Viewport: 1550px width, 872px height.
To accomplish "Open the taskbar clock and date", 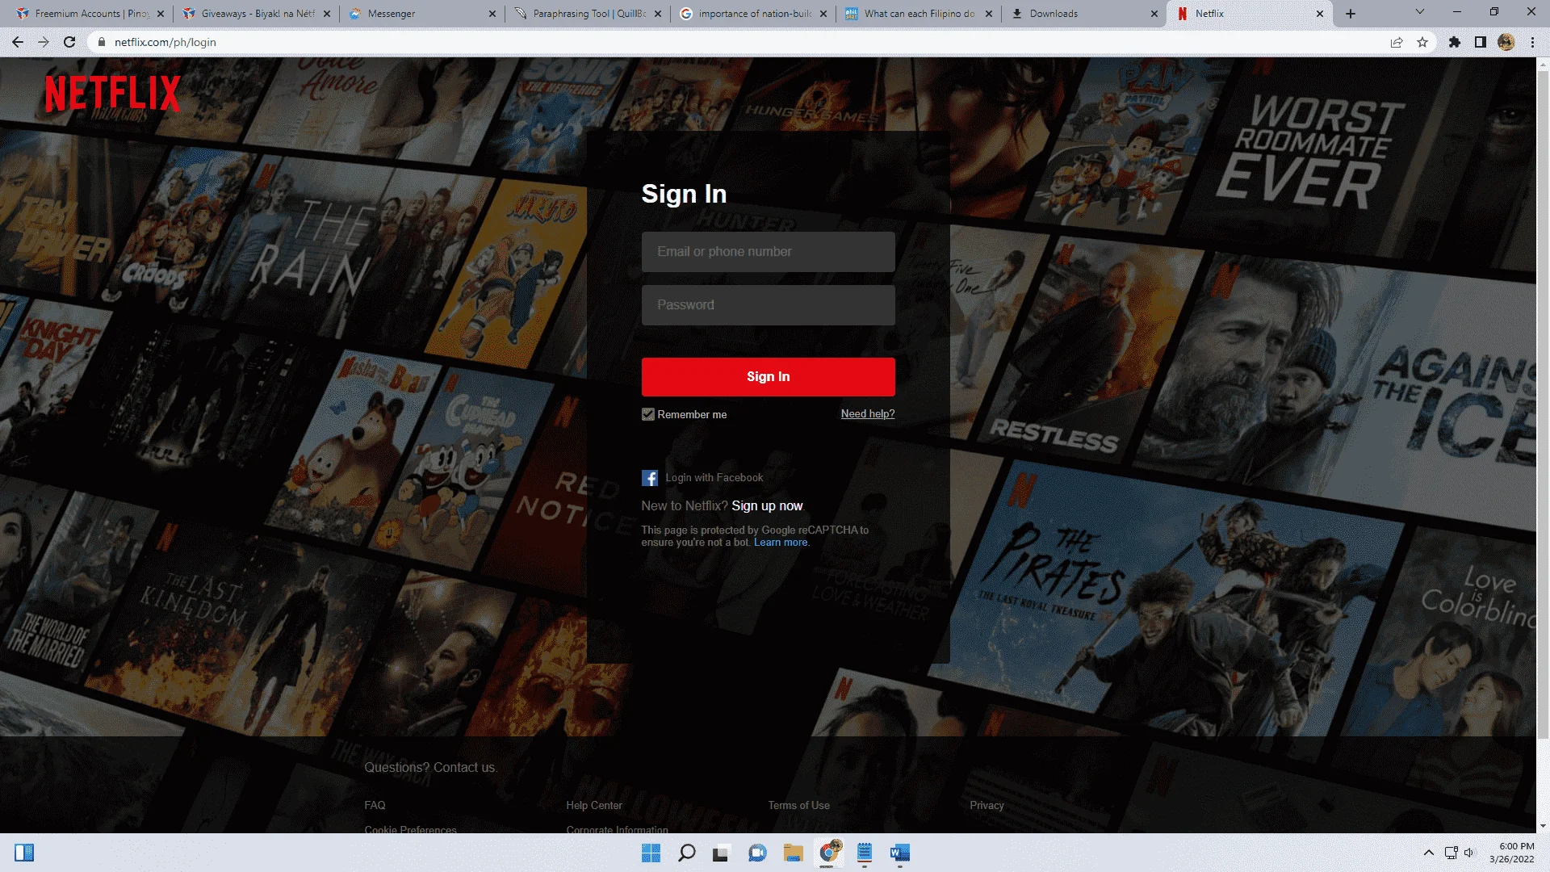I will [1511, 853].
